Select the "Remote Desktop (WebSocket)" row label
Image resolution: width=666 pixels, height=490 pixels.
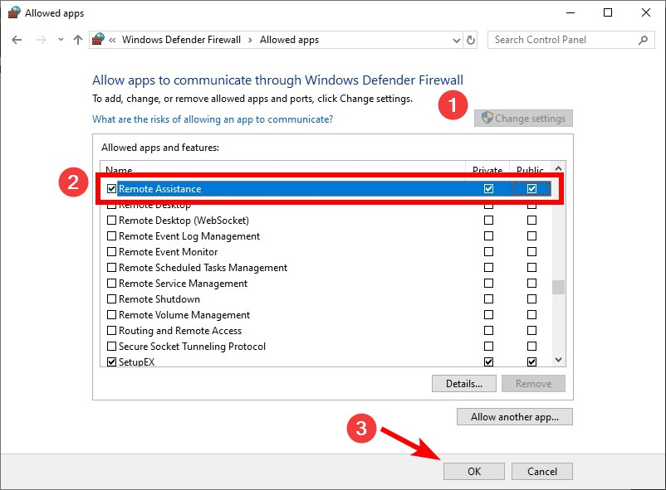pos(184,221)
